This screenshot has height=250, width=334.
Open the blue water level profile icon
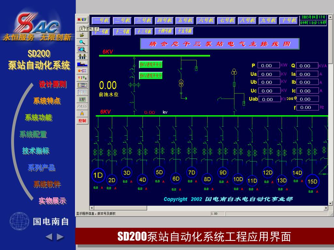[82, 63]
